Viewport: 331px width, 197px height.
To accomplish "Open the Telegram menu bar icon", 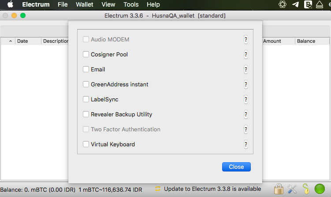I will coord(295,4).
